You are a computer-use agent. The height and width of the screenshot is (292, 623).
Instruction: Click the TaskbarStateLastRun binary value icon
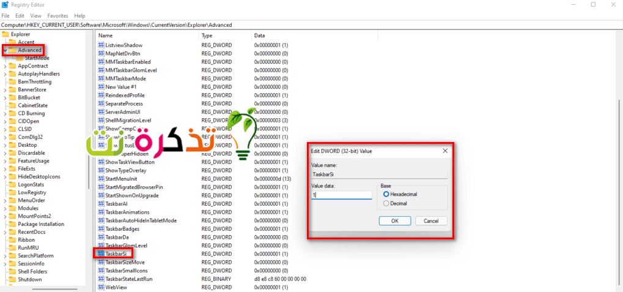pyautogui.click(x=101, y=279)
